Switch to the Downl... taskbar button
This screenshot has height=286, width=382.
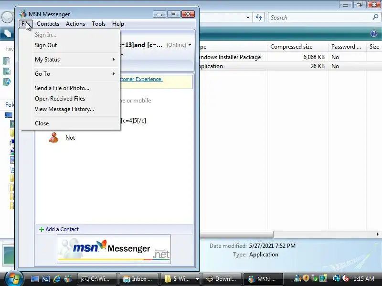click(x=222, y=279)
